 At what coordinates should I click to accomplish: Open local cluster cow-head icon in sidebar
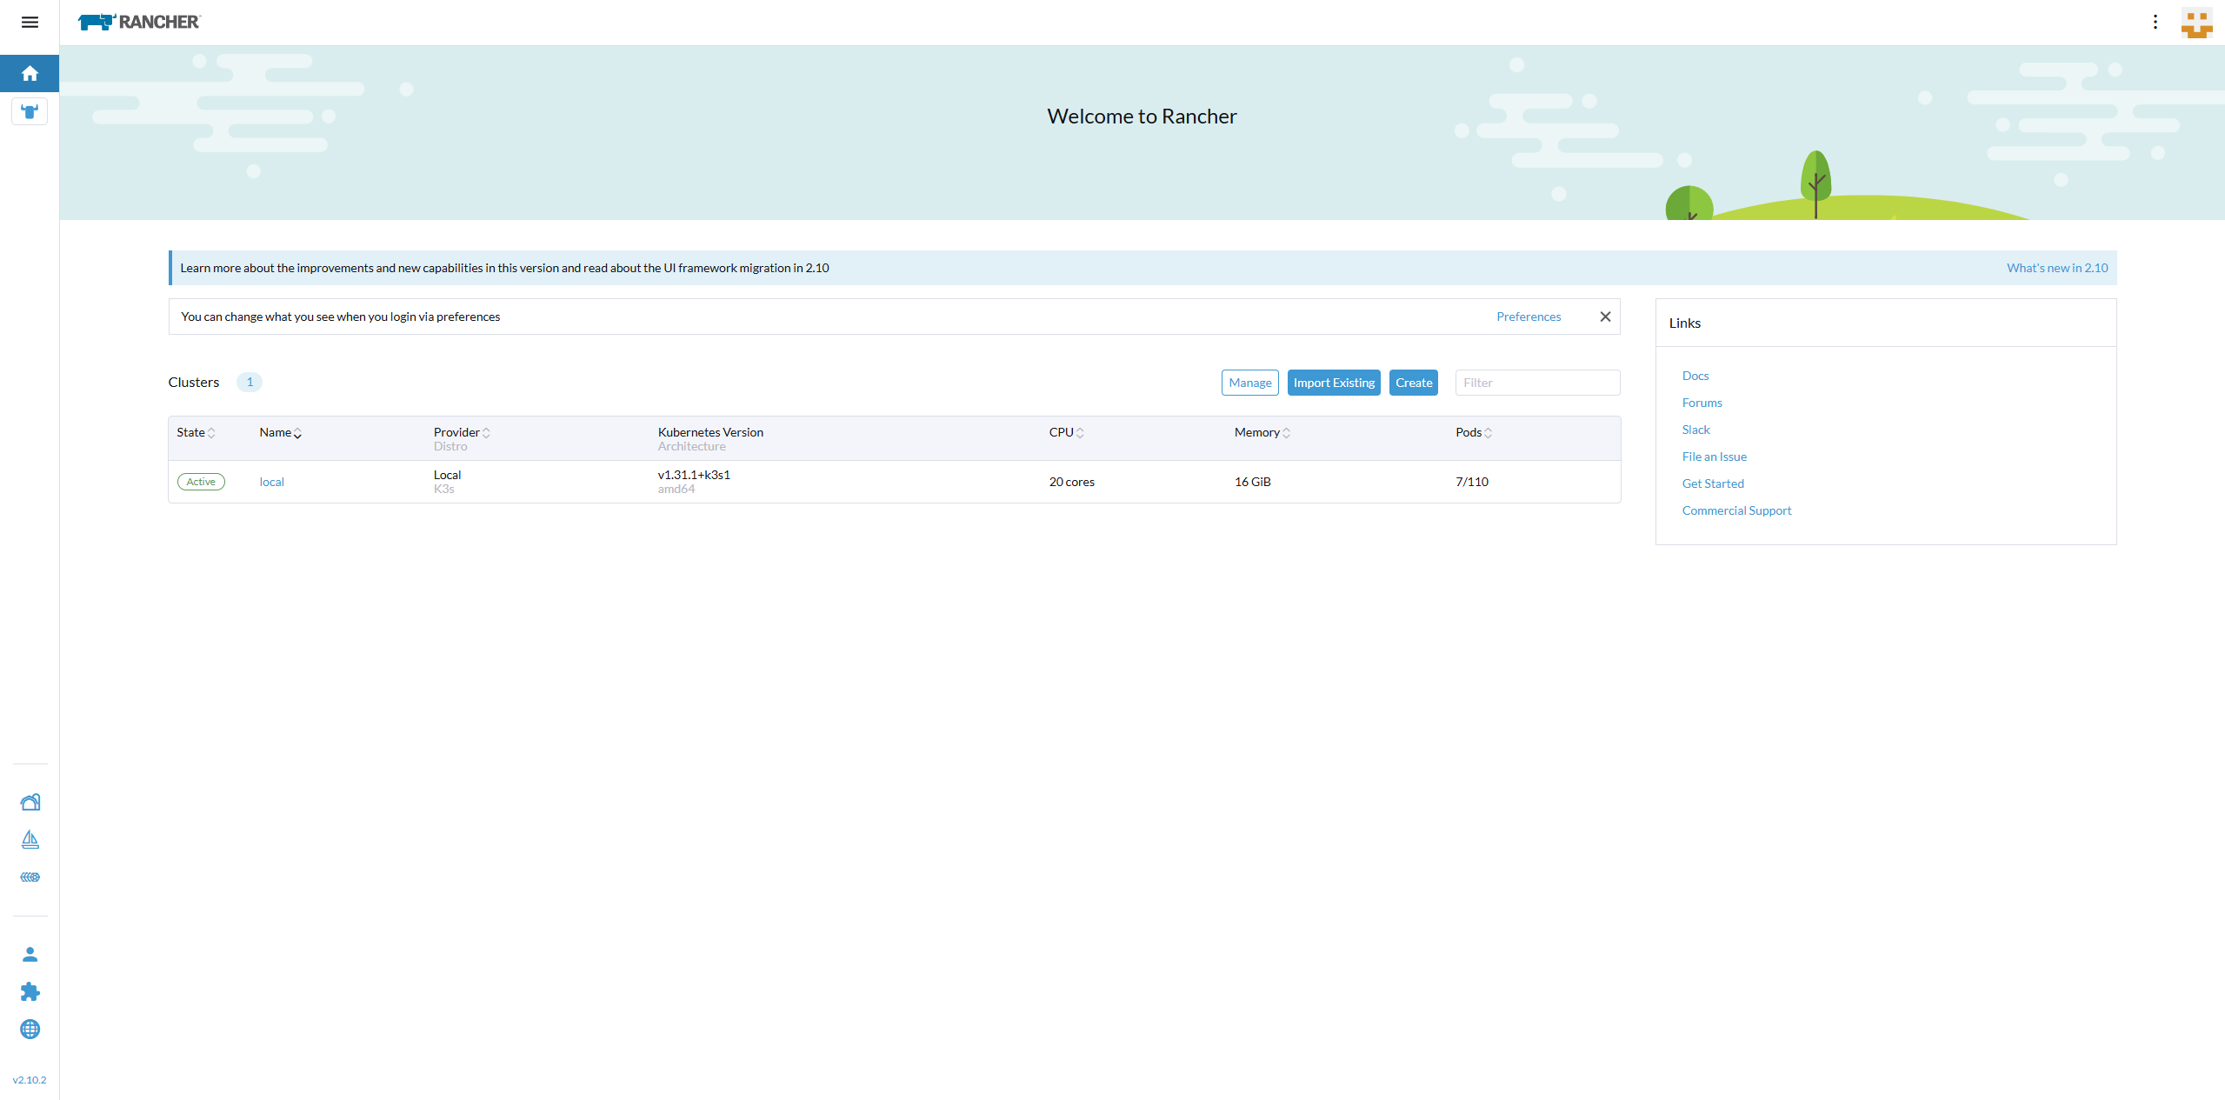[30, 111]
